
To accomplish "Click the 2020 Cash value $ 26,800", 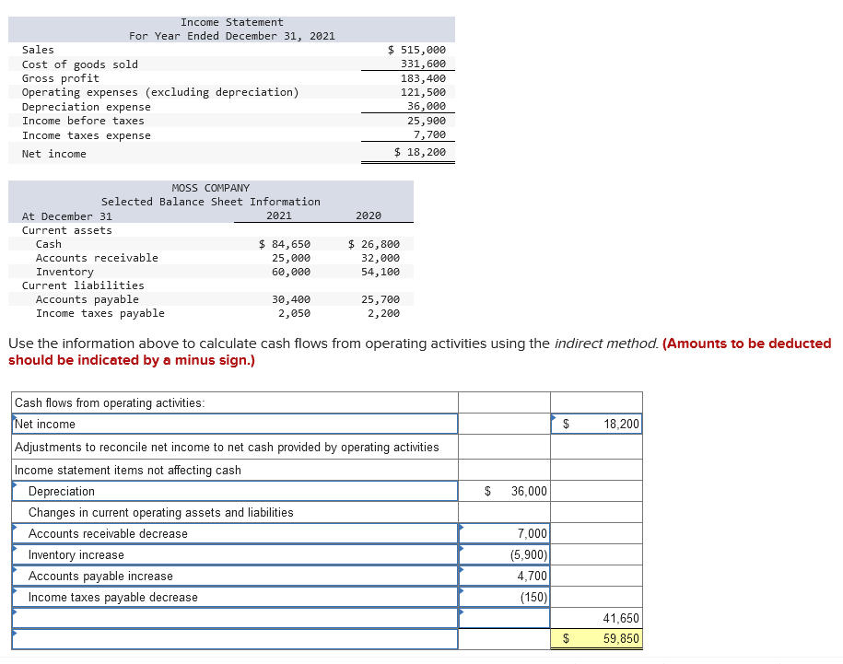I will point(374,244).
